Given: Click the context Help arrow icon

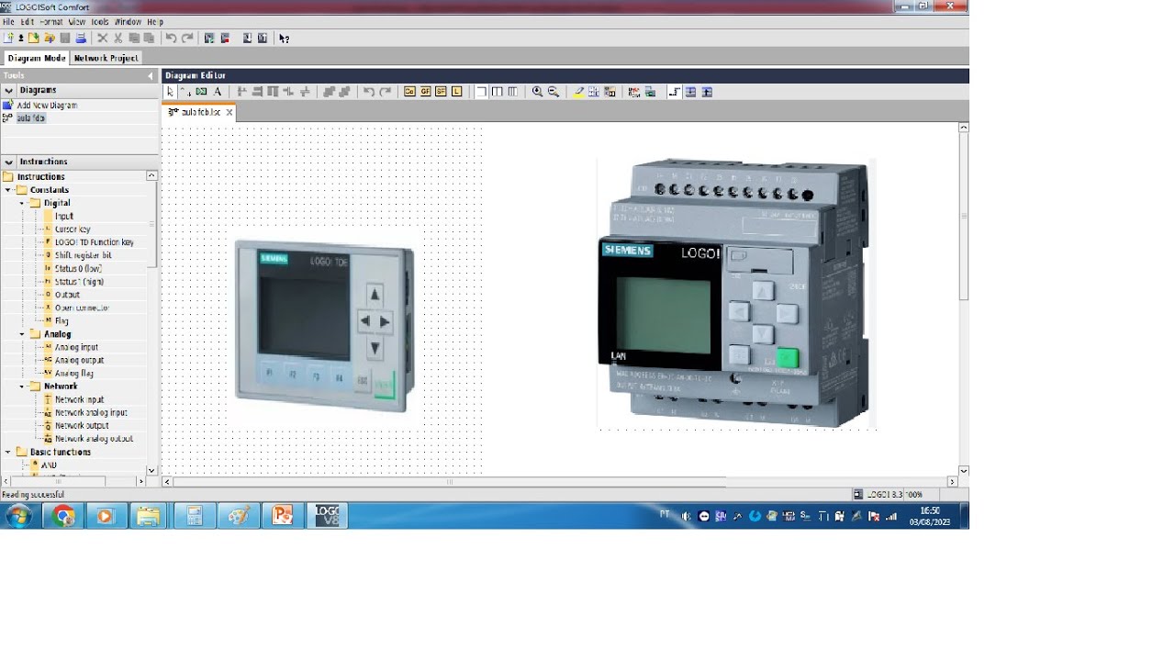Looking at the screenshot, I should 284,39.
